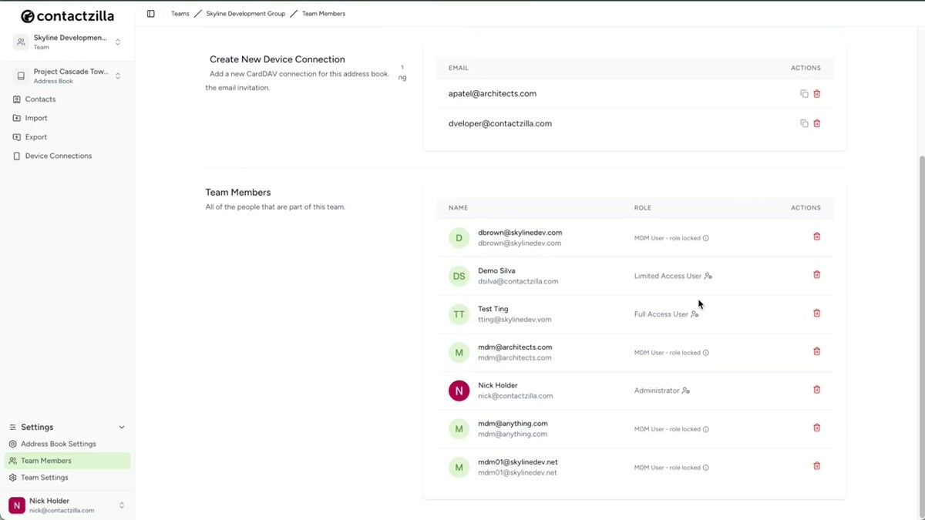Copy the apatel@architects.com device connection

click(x=803, y=93)
